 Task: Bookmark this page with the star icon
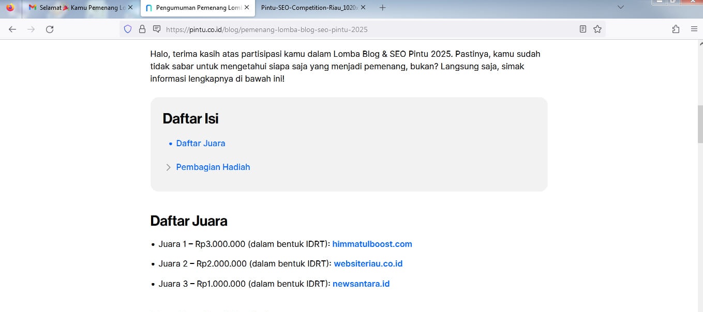[x=597, y=29]
